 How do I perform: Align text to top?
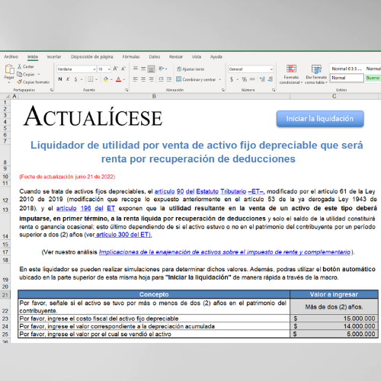136,69
